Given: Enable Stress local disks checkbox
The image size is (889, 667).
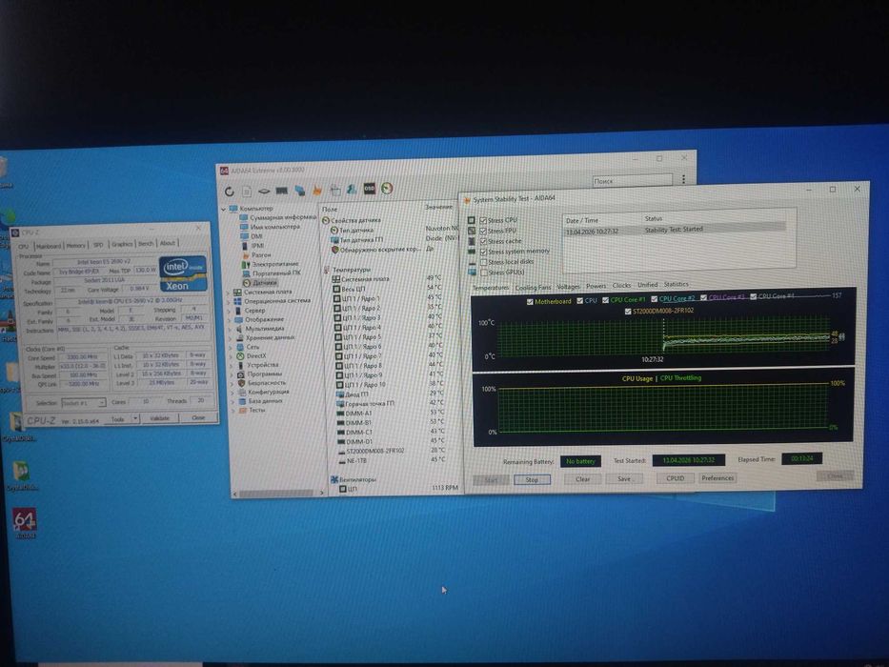Looking at the screenshot, I should click(x=484, y=262).
